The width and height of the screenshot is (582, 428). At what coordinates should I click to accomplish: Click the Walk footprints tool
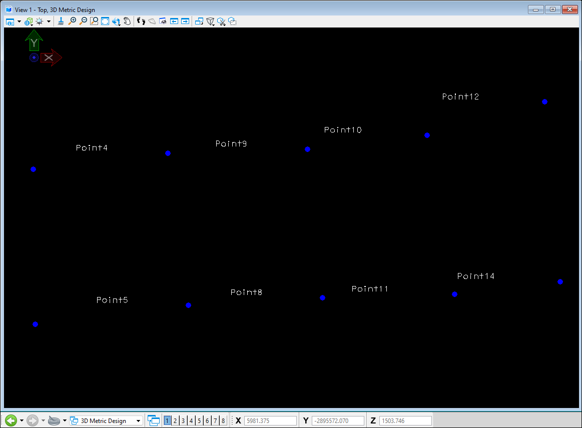click(141, 21)
